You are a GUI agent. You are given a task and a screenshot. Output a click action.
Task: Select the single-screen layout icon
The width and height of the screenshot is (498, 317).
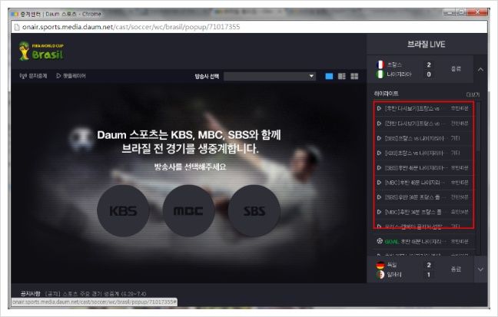click(329, 76)
